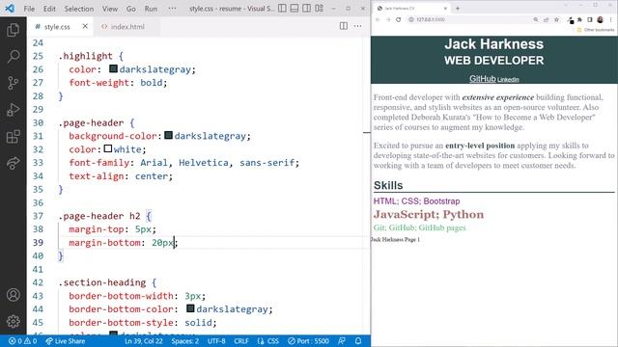Open editor More Actions ellipsis menu
618x347 pixels.
357,26
